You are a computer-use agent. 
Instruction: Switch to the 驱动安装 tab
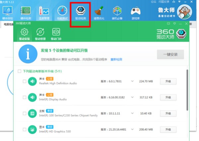pos(24,34)
